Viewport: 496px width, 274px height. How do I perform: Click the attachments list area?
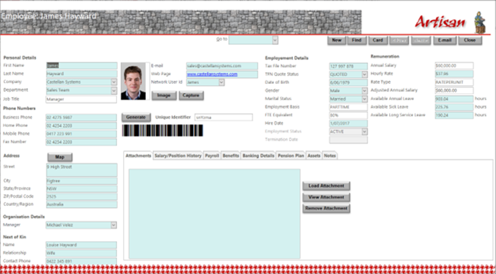coord(214,214)
